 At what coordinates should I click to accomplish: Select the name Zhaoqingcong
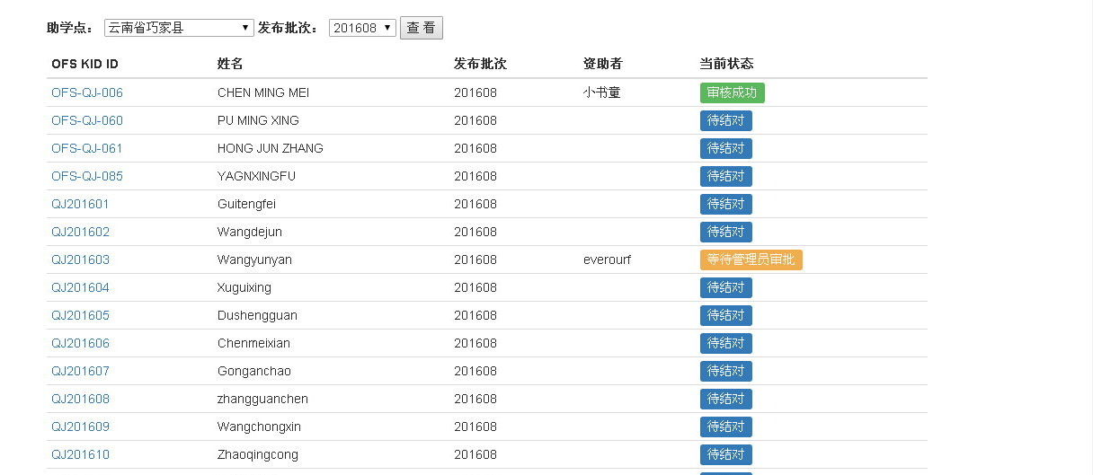pyautogui.click(x=258, y=454)
